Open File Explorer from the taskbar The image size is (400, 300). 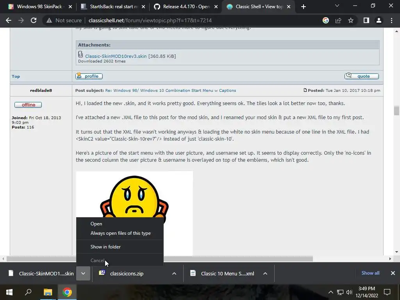click(48, 292)
